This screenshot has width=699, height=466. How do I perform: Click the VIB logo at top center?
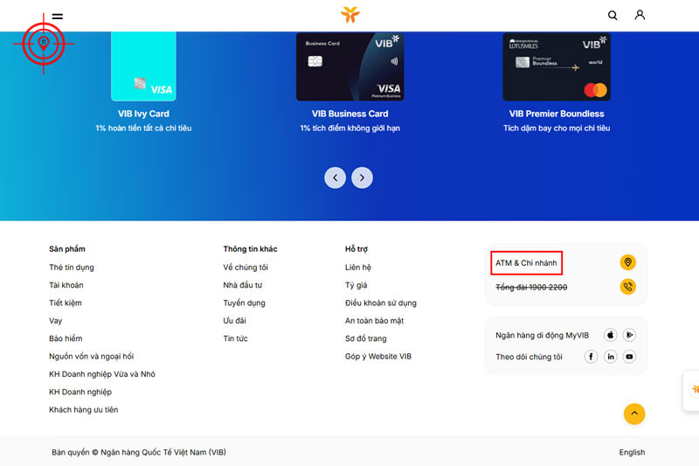pyautogui.click(x=350, y=15)
